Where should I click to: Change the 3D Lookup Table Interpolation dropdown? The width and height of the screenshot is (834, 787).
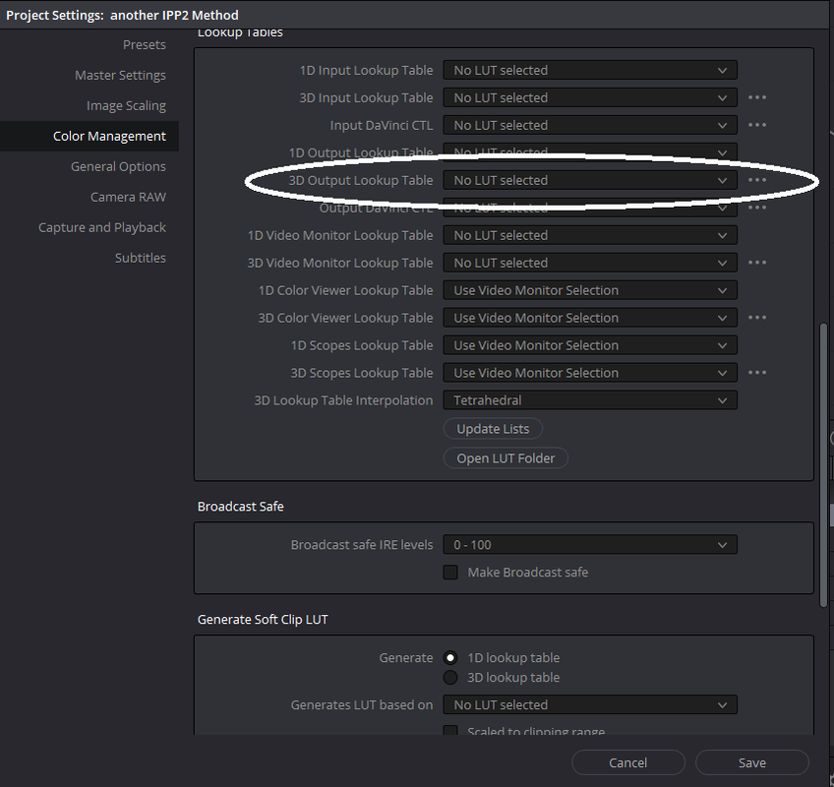pos(590,400)
